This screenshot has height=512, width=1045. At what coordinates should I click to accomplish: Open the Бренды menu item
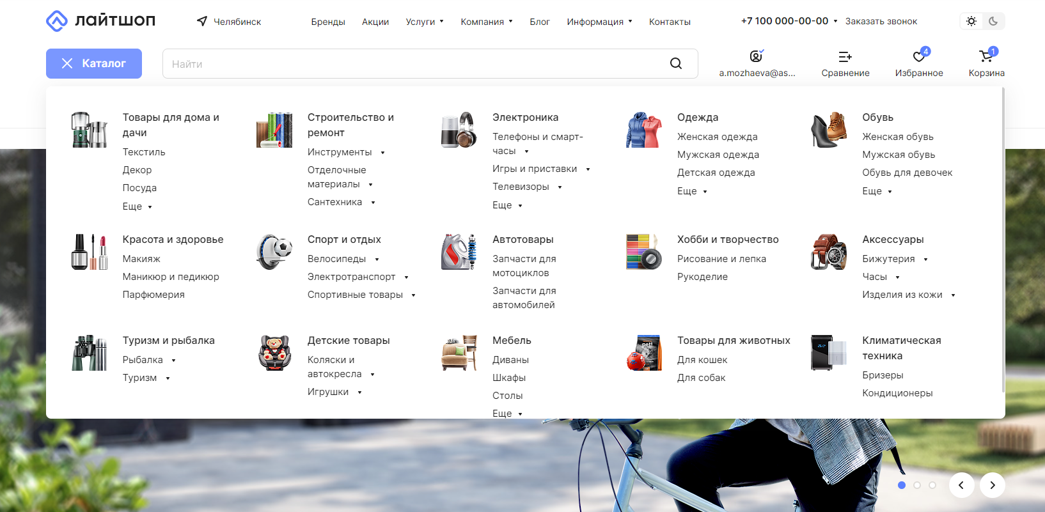click(x=328, y=22)
